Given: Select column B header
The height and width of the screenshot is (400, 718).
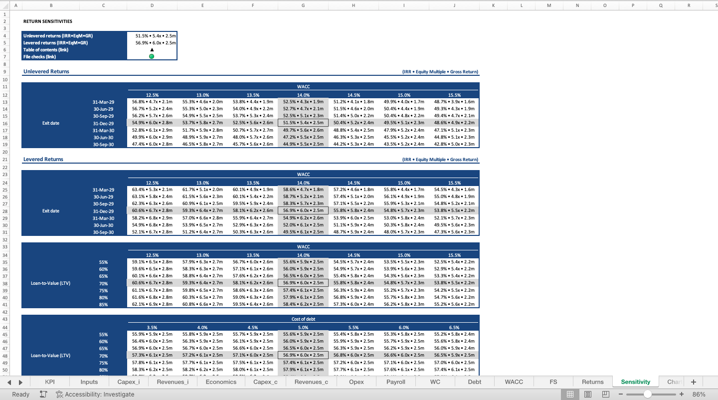Looking at the screenshot, I should [x=50, y=5].
